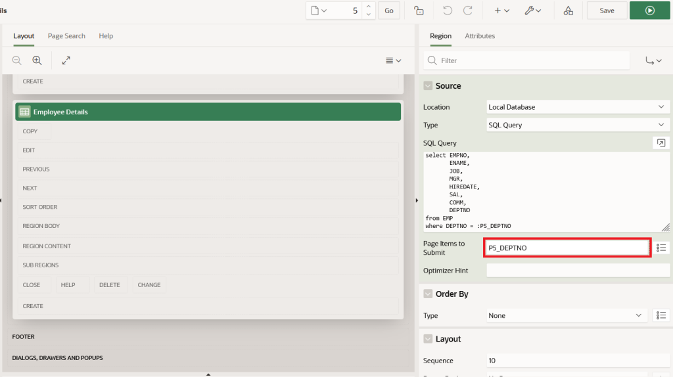Screen dimensions: 673x377
Task: Open the source Type SQL Query dropdown
Action: [x=578, y=125]
